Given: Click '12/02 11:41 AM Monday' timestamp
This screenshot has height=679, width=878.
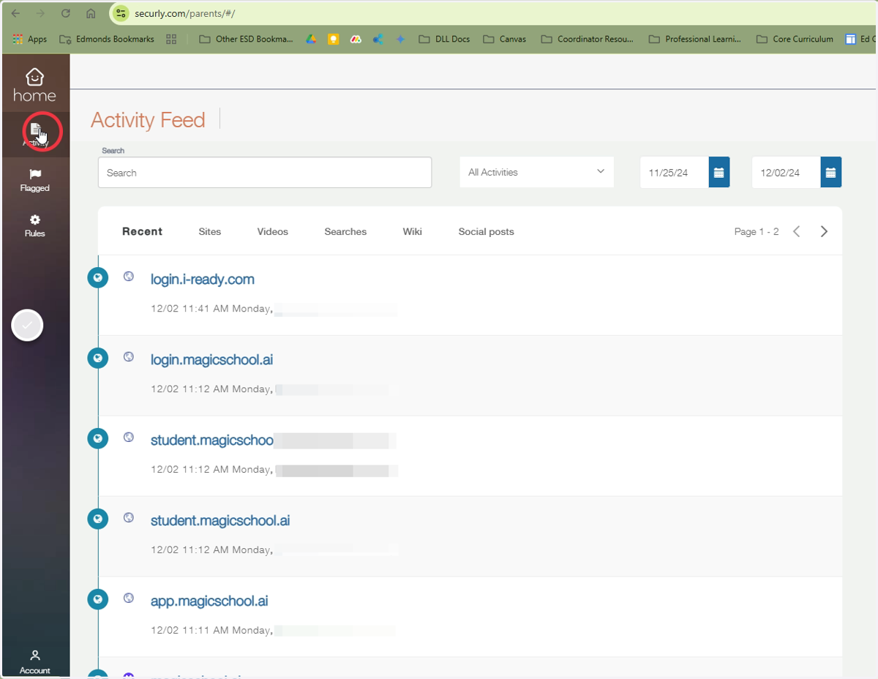Looking at the screenshot, I should (211, 309).
